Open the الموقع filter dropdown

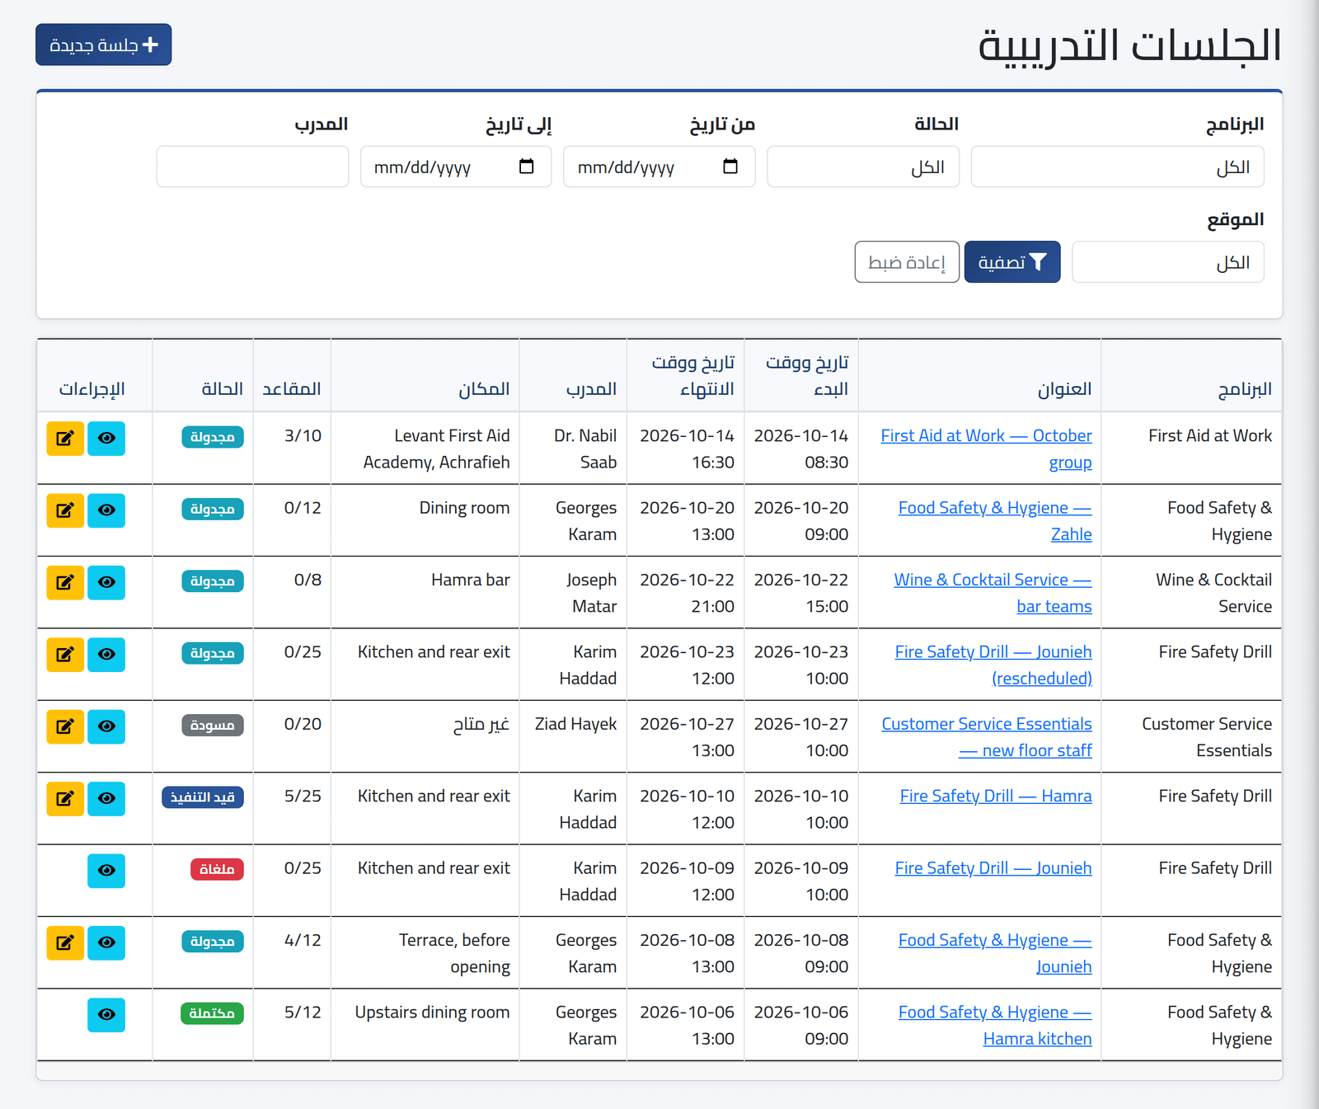pyautogui.click(x=1167, y=262)
